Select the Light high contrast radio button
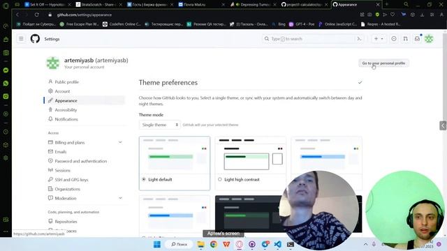 (x=220, y=179)
